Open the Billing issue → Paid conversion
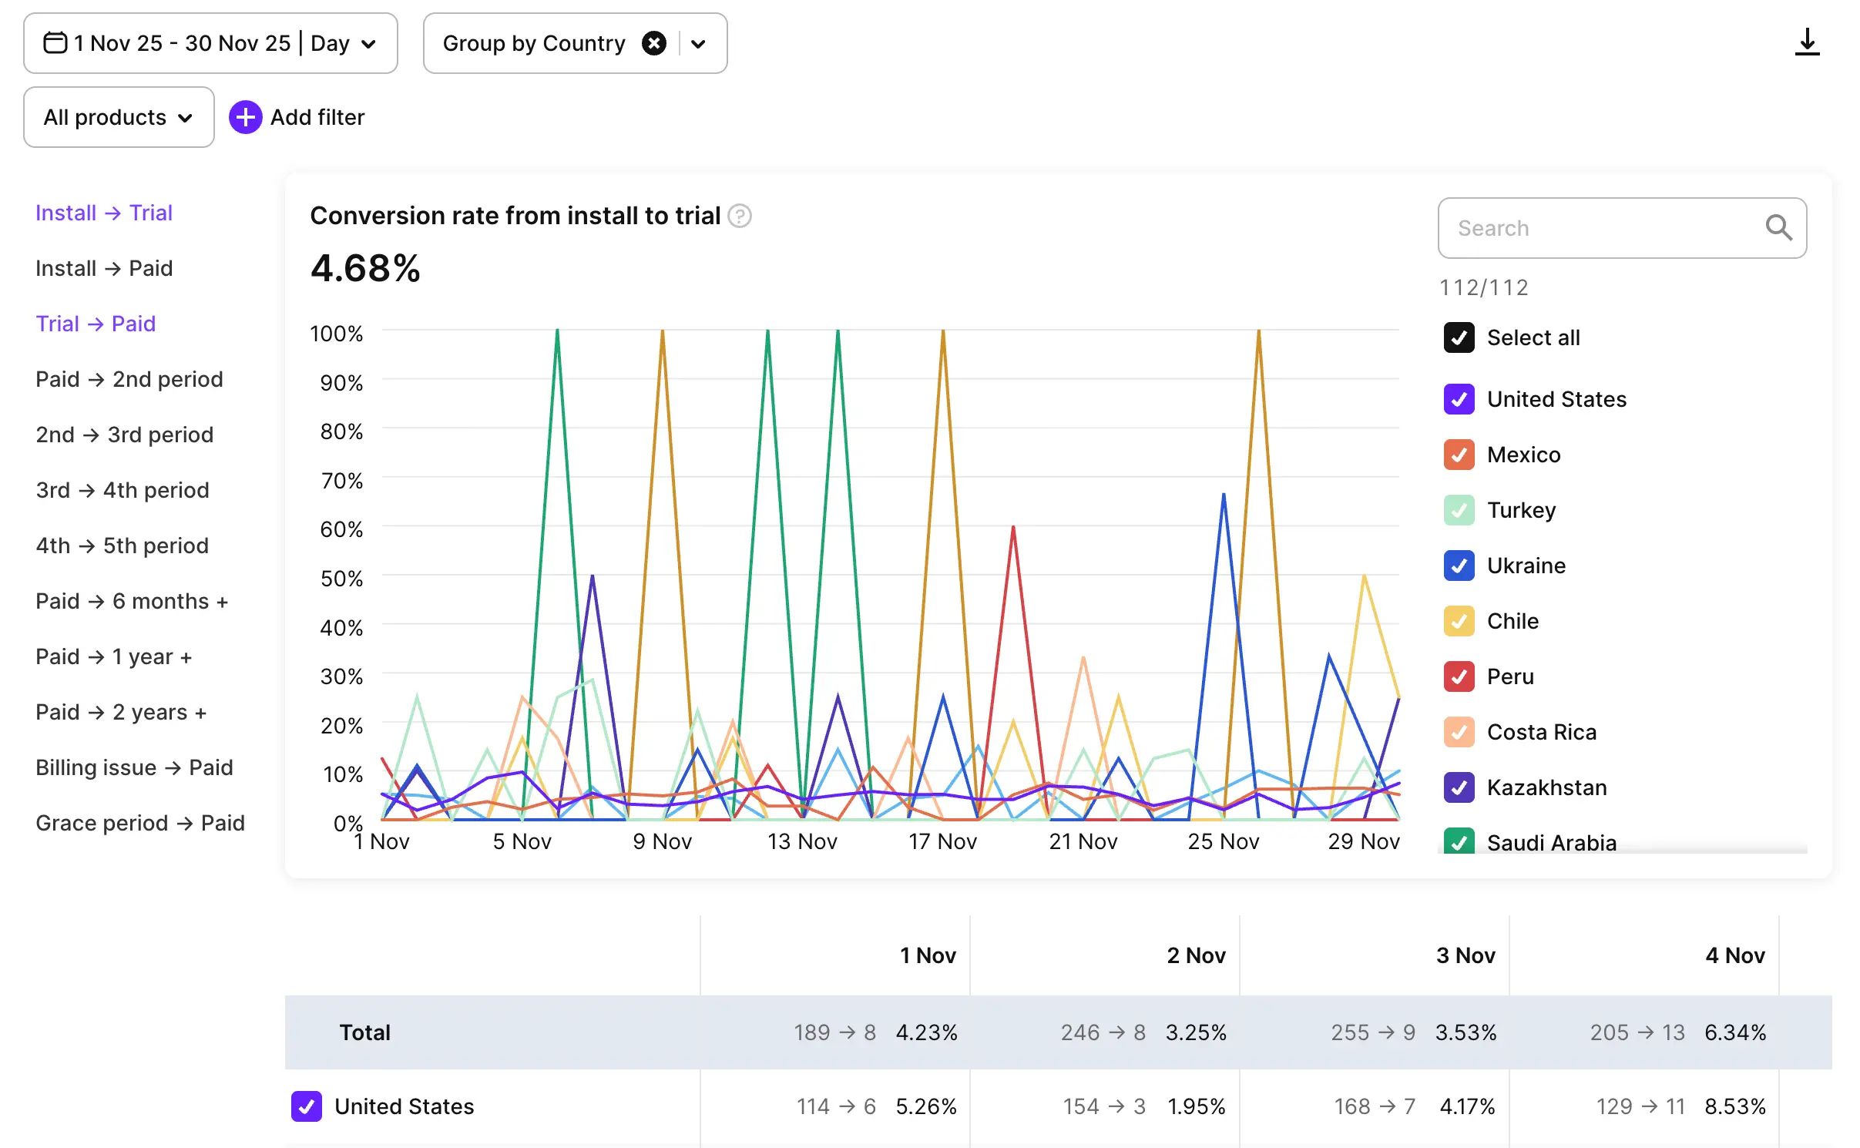 133,767
